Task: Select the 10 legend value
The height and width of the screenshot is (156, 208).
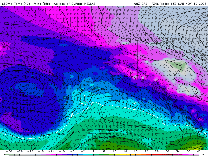Action: 115,151
